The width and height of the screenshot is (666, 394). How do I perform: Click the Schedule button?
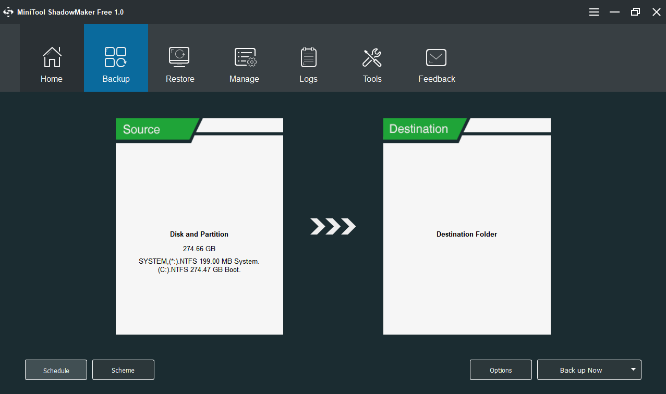[56, 370]
